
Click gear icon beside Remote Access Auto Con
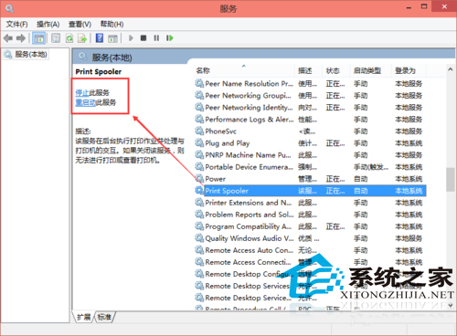tap(199, 250)
